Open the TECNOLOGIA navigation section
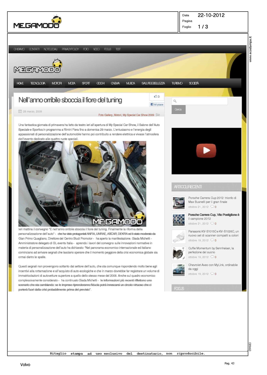 click(x=38, y=83)
